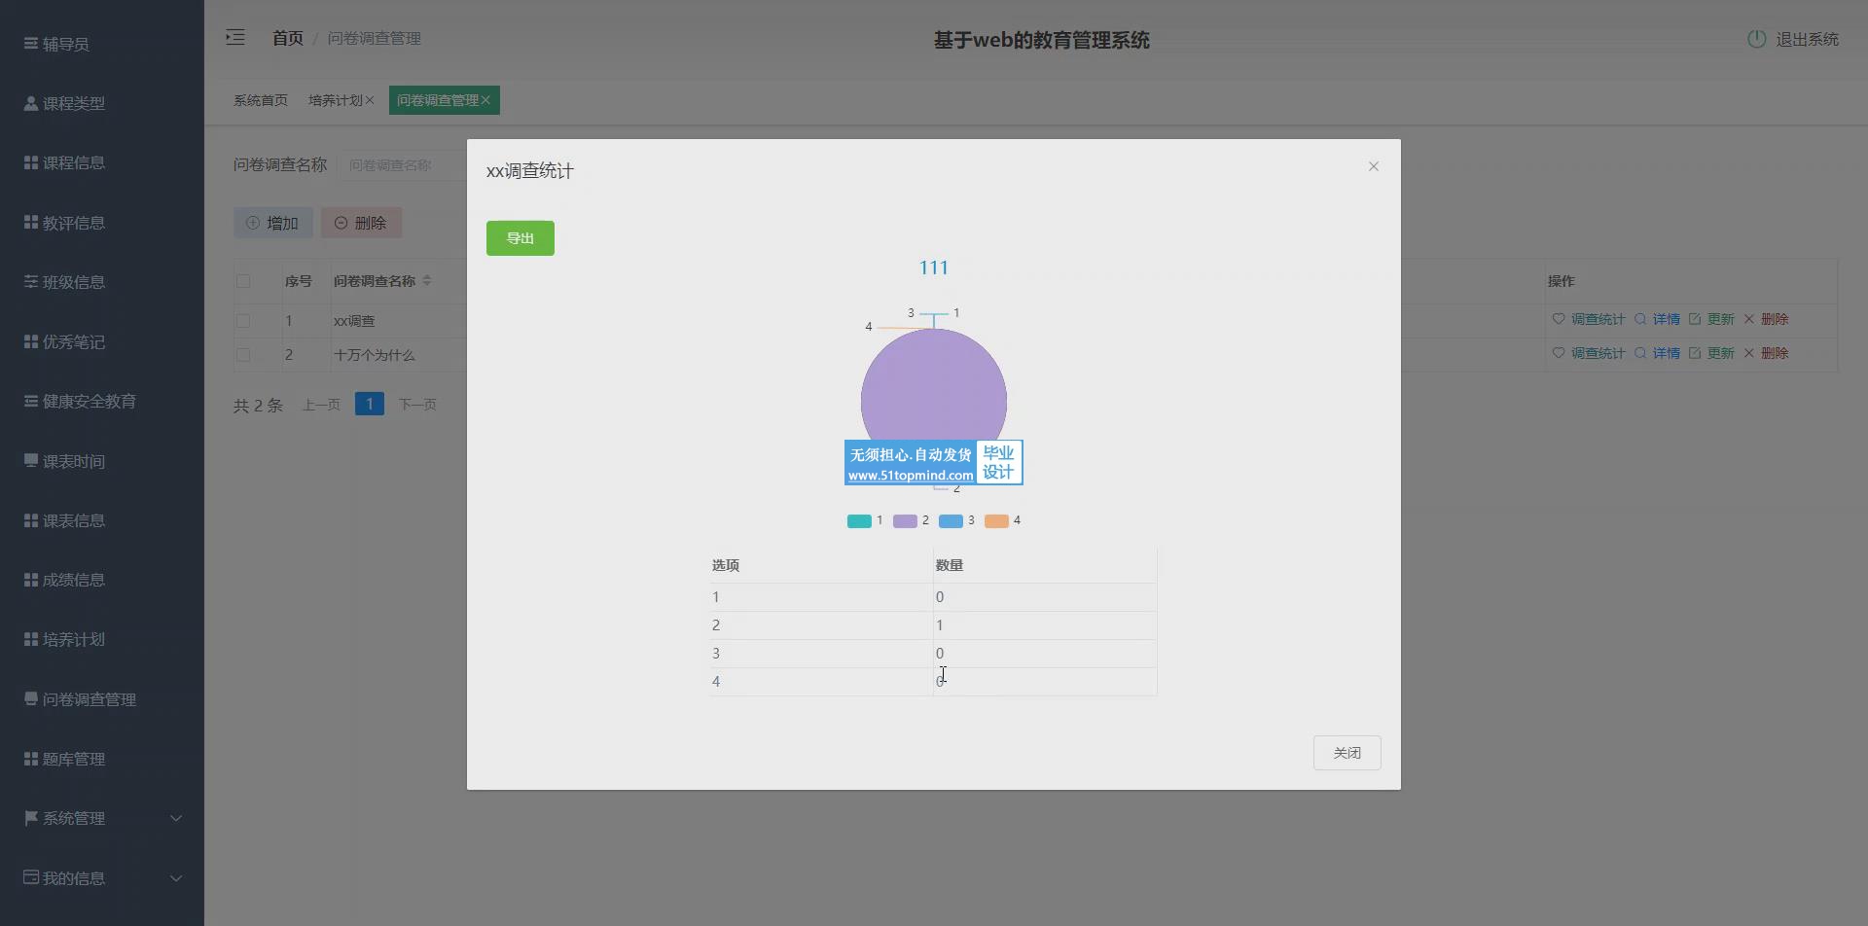Image resolution: width=1868 pixels, height=926 pixels.
Task: Click the 关闭 button in dialog
Action: 1347,753
